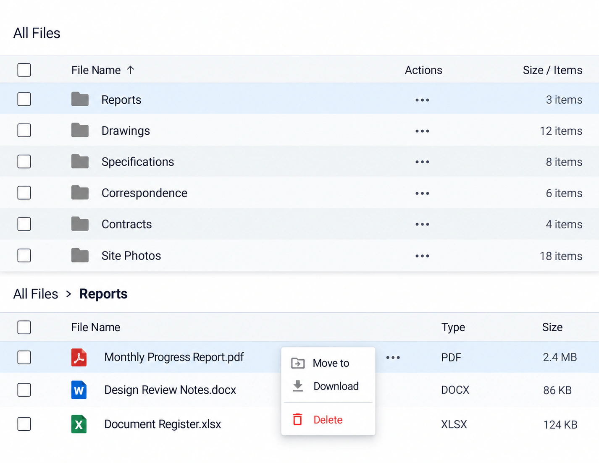
Task: Select the Monthly Progress Report.pdf checkbox
Action: pos(24,357)
